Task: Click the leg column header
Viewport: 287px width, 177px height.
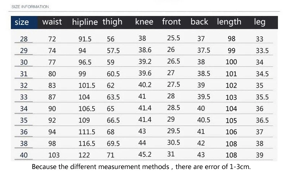Action: 259,22
